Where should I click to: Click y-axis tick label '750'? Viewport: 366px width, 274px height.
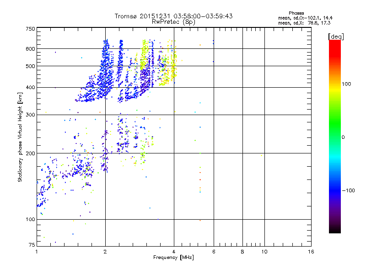30,29
